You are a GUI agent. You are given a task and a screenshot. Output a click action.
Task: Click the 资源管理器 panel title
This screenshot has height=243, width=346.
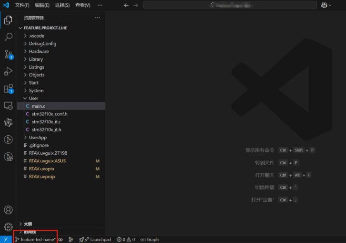34,18
